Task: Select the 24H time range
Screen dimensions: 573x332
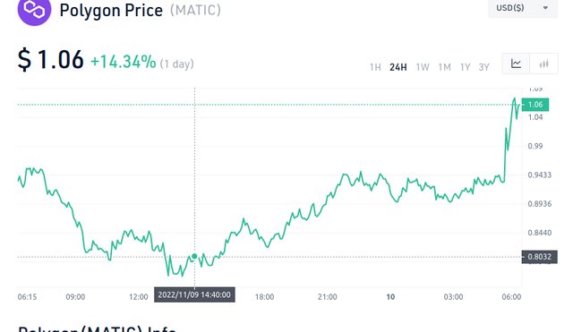Action: (398, 67)
